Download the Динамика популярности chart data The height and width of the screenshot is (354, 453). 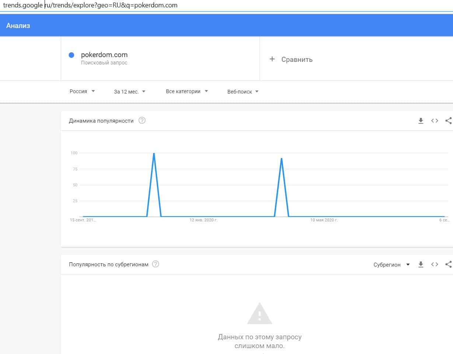click(421, 121)
